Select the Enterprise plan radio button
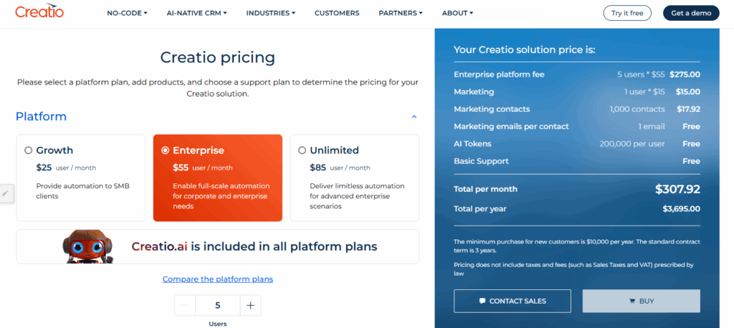This screenshot has width=734, height=328. [x=166, y=150]
